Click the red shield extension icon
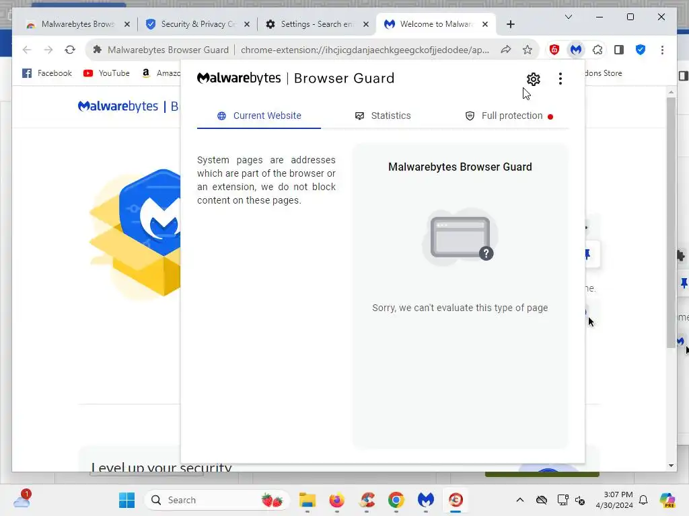Viewport: 689px width, 516px height. coord(554,50)
